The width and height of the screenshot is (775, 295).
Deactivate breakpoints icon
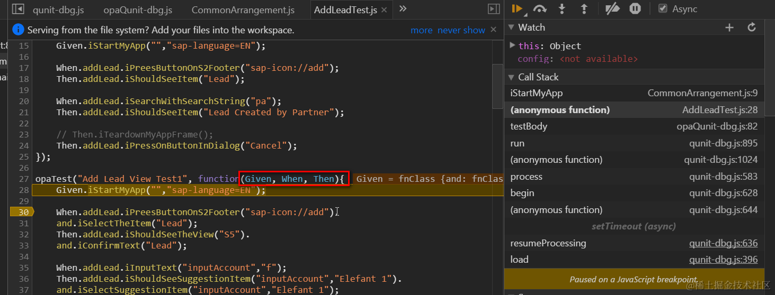pyautogui.click(x=612, y=8)
